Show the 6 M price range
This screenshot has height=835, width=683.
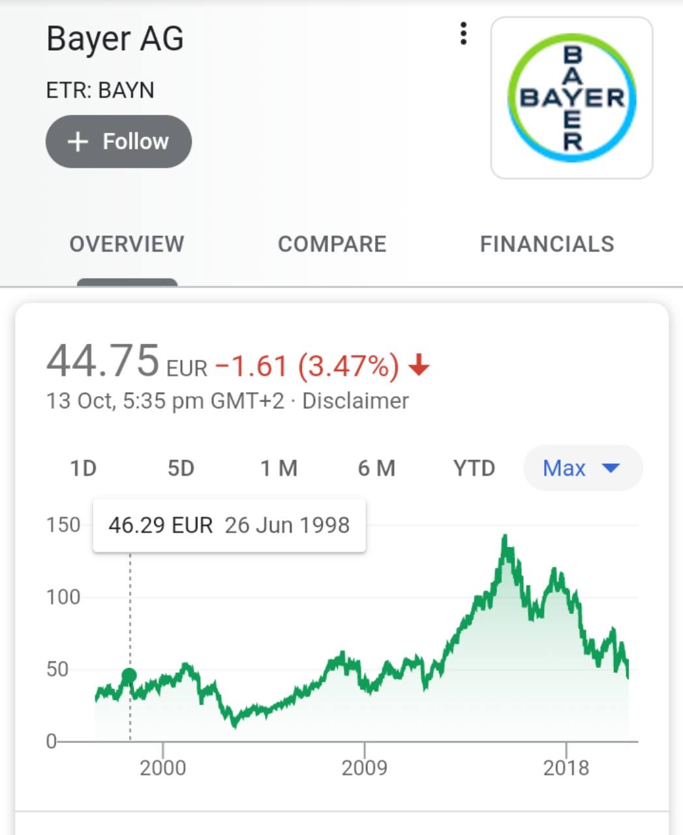[x=377, y=468]
